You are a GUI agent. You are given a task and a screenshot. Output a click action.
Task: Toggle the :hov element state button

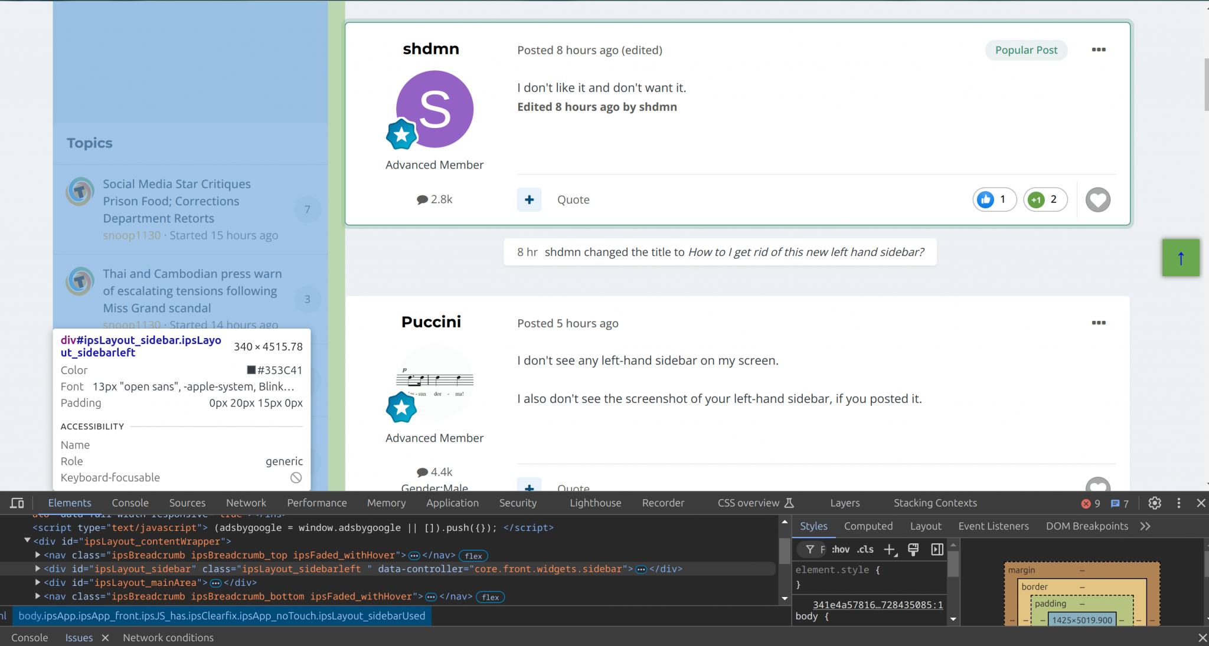click(x=841, y=549)
